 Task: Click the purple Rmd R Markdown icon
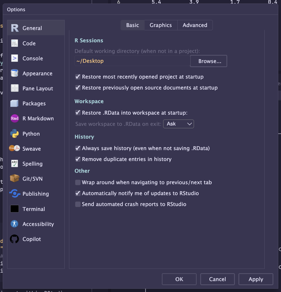(x=14, y=118)
